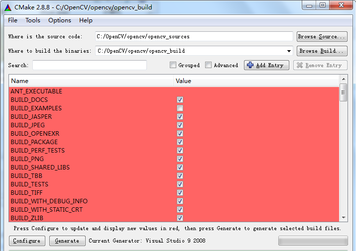
Task: Click into the Search input field
Action: [x=90, y=65]
